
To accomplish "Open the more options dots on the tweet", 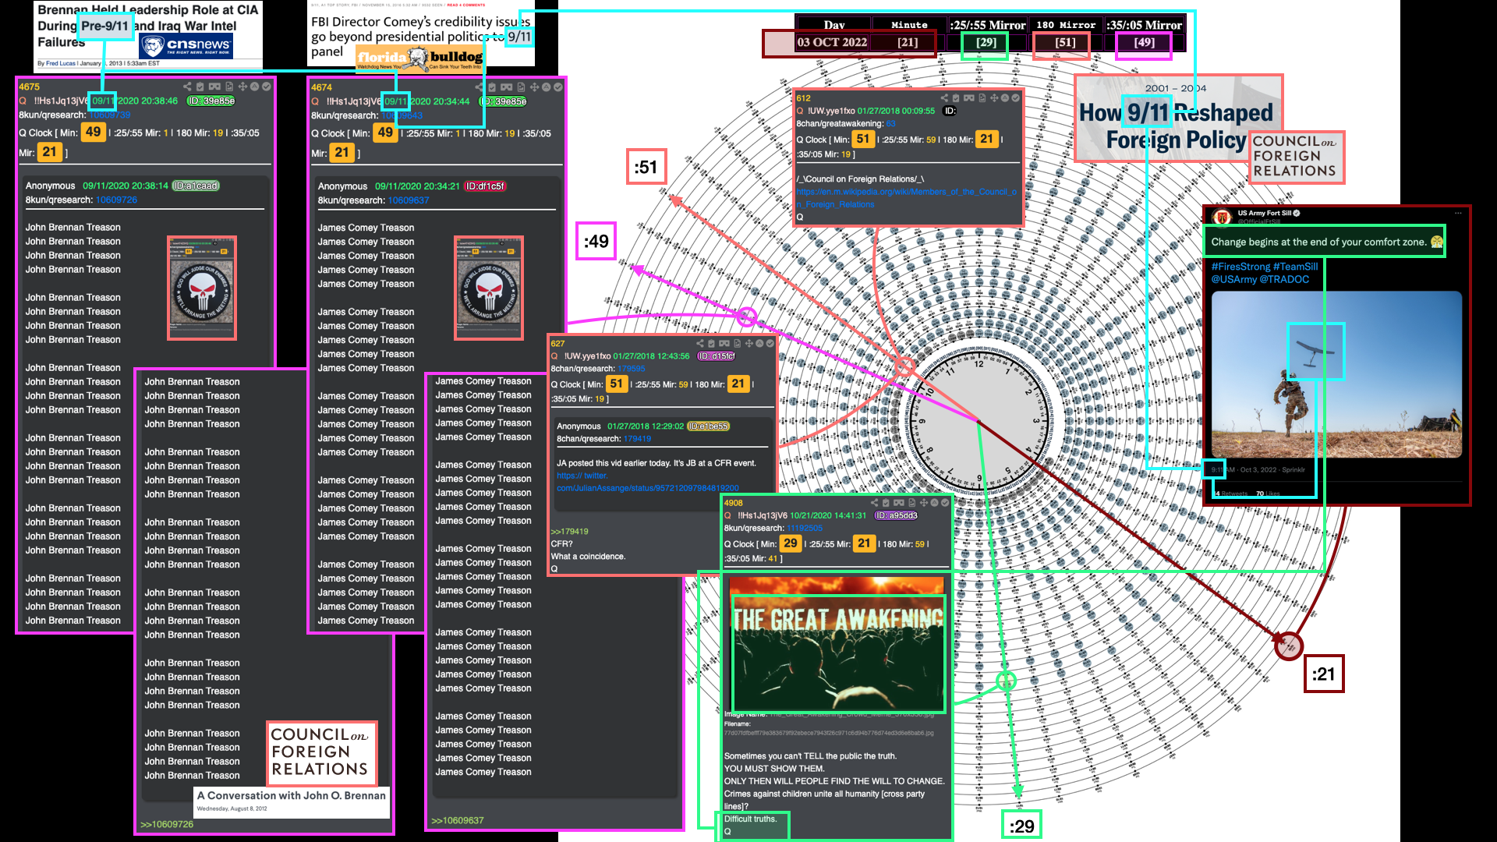I will 1457,213.
